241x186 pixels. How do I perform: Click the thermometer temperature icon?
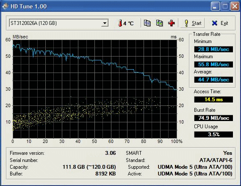click(120, 23)
